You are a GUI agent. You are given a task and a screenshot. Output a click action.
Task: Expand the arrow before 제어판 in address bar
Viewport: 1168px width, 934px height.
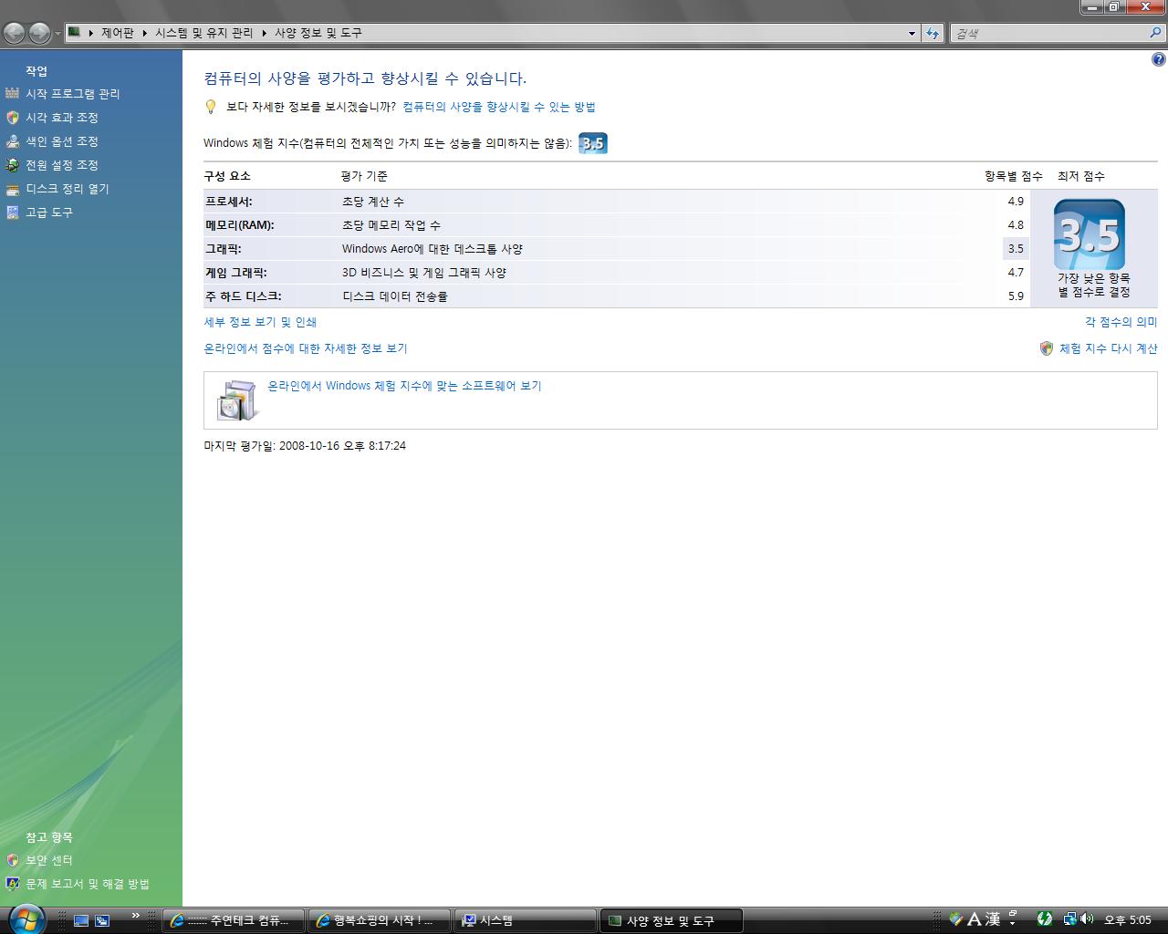tap(90, 33)
